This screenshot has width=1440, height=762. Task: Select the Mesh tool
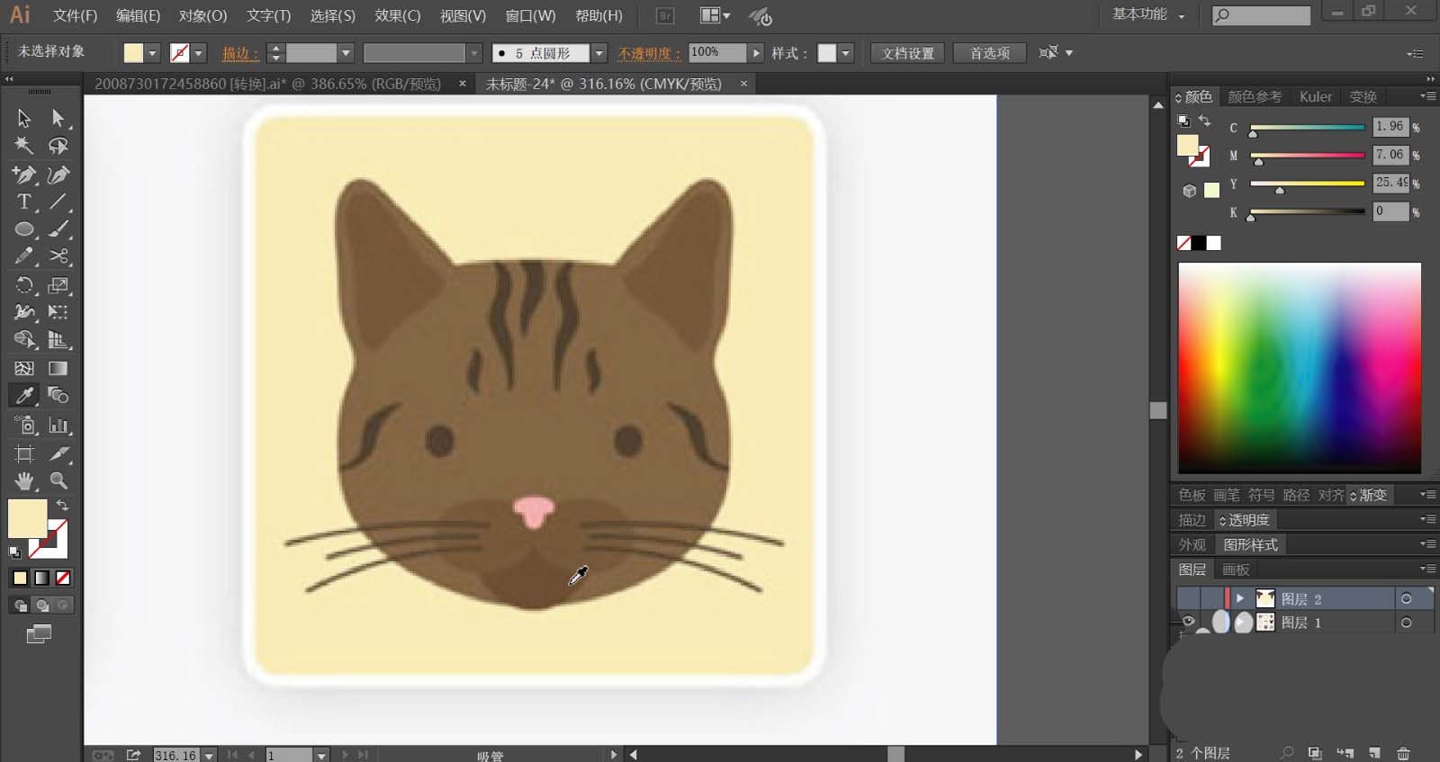tap(24, 368)
